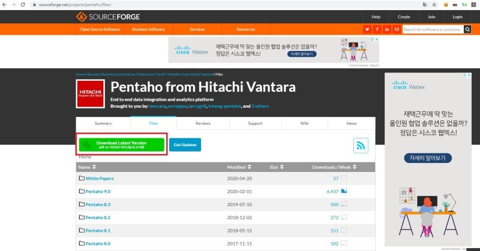This screenshot has height=251, width=480.
Task: Click Create in the header
Action: coord(404,17)
